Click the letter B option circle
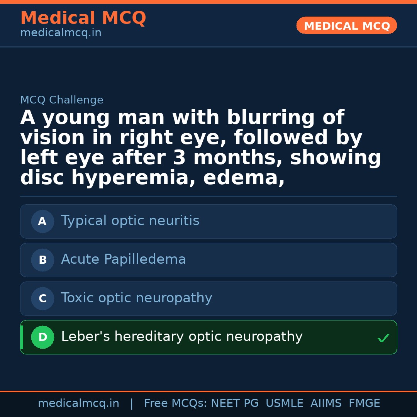 point(42,260)
